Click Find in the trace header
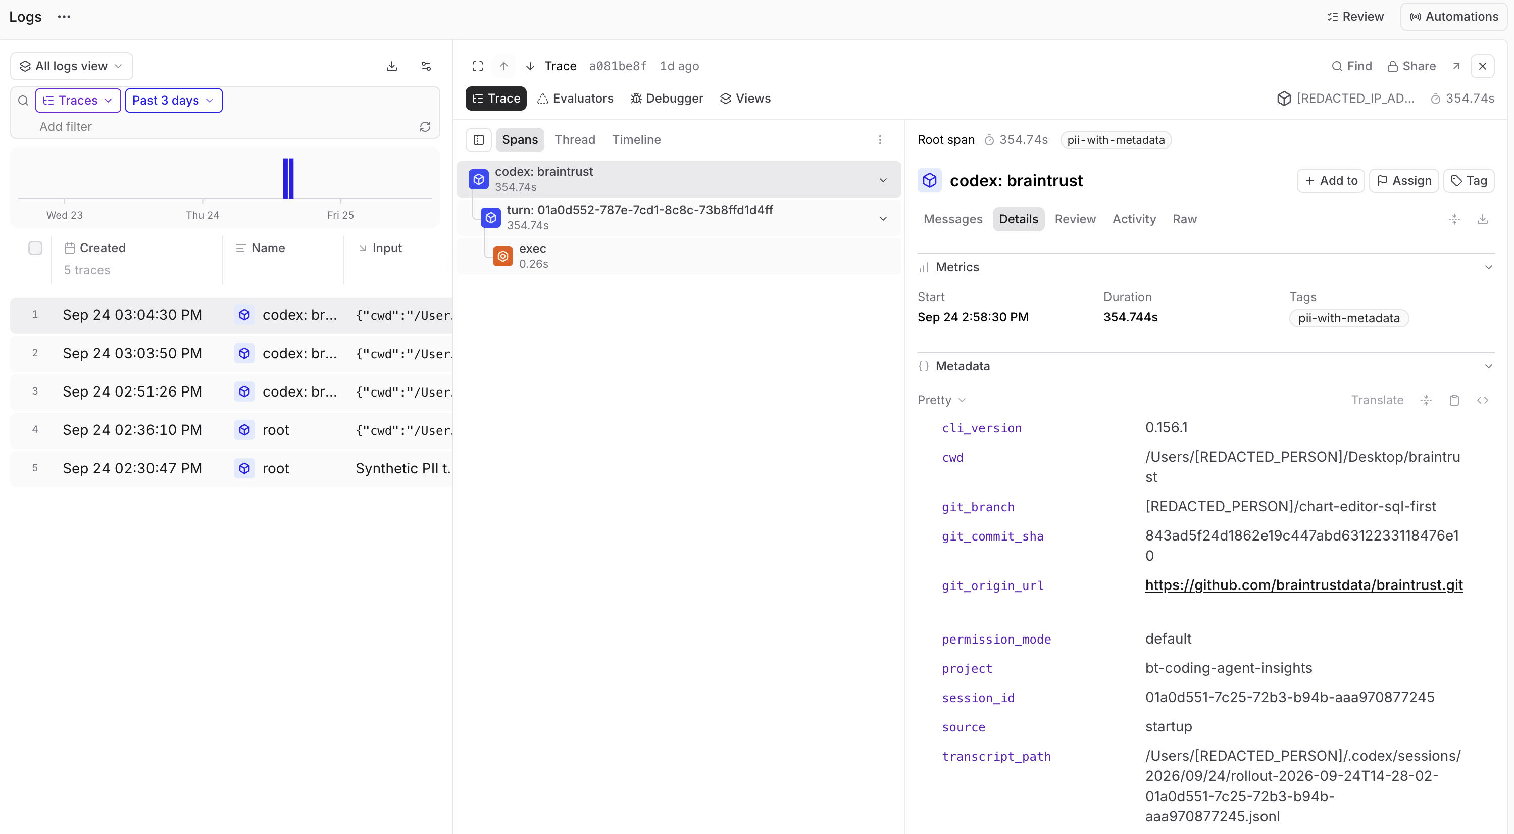Image resolution: width=1514 pixels, height=834 pixels. pyautogui.click(x=1351, y=66)
